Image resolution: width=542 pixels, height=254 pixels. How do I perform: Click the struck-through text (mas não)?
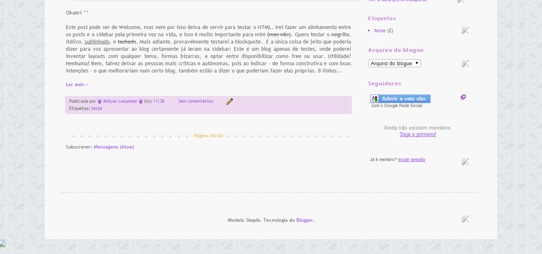pyautogui.click(x=279, y=35)
